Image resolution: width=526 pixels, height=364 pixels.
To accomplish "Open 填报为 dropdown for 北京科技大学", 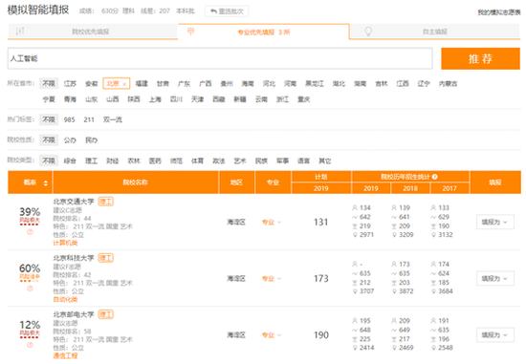I will 495,278.
